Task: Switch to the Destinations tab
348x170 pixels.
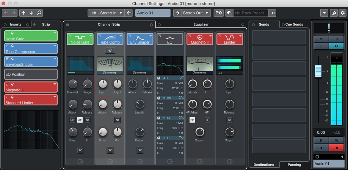Action: point(264,165)
